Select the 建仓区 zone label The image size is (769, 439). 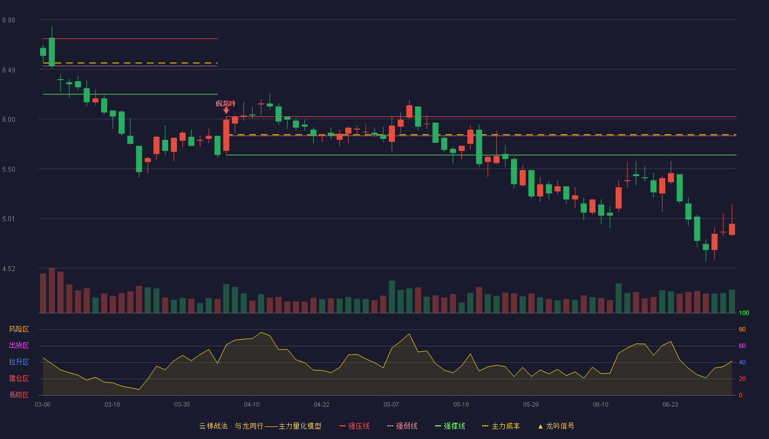tap(19, 379)
